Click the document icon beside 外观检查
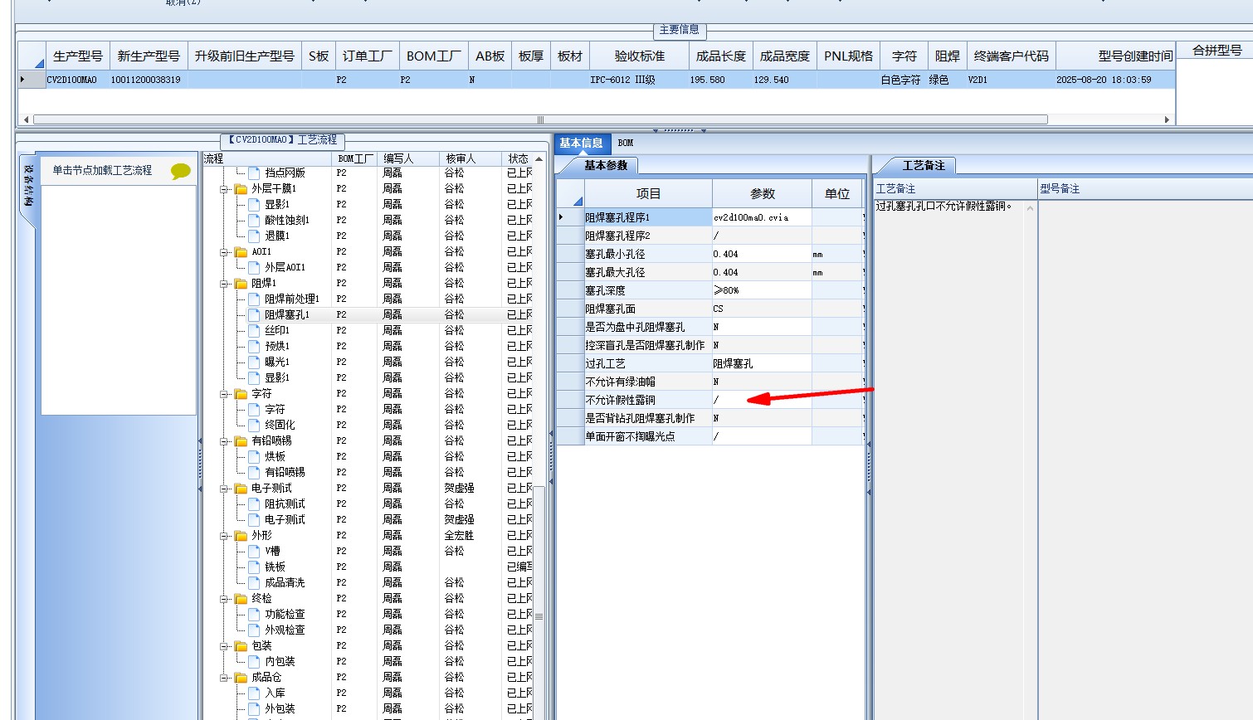The height and width of the screenshot is (720, 1253). [255, 630]
